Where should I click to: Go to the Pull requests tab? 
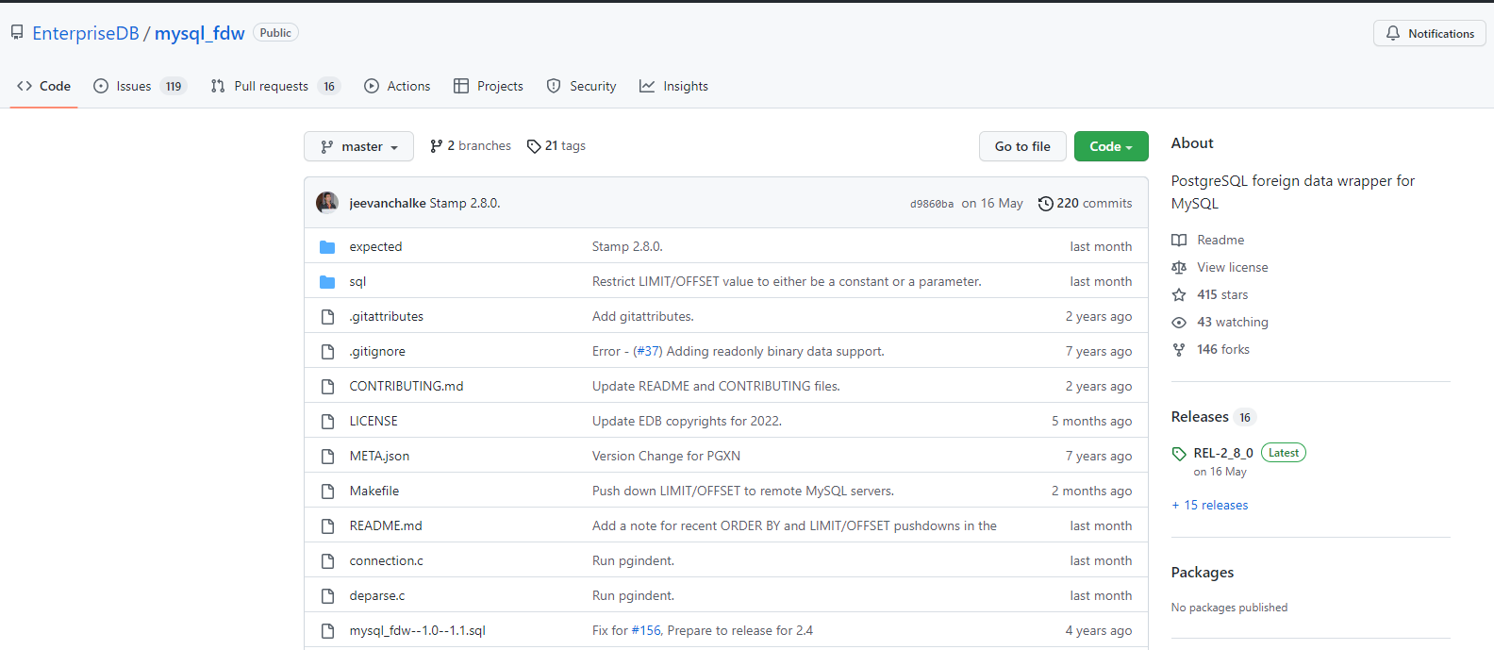(274, 86)
